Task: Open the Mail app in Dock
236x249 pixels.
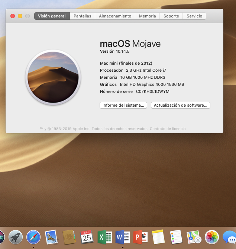Action: (x=51, y=237)
